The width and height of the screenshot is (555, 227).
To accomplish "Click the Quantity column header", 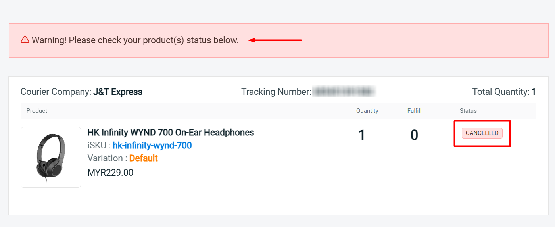I will [367, 111].
